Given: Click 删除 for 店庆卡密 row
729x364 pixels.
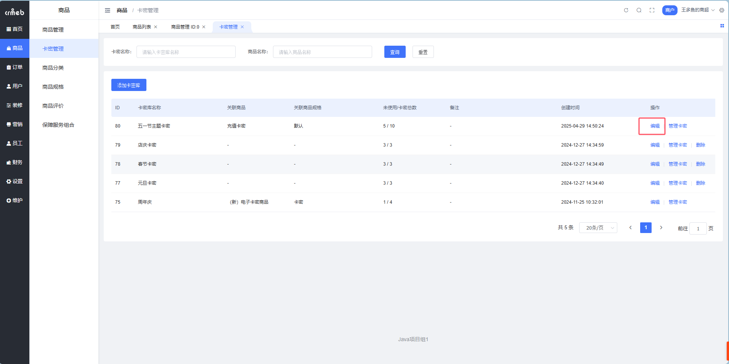Looking at the screenshot, I should click(700, 145).
